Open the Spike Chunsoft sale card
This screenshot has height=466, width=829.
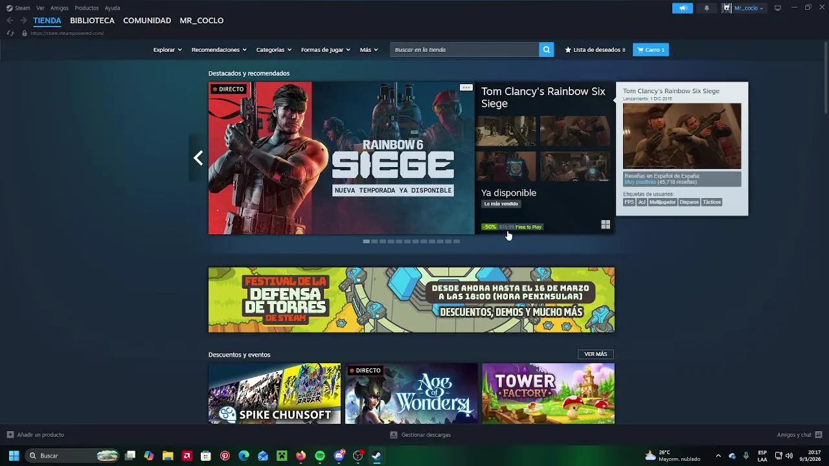(x=275, y=394)
